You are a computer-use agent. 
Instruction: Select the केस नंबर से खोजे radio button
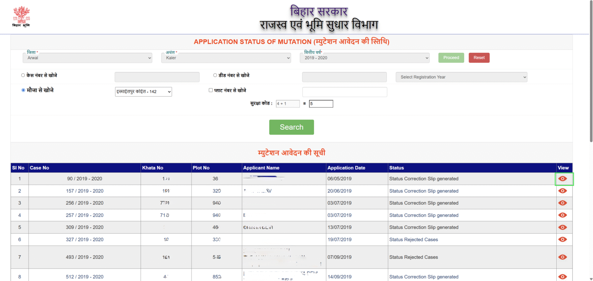click(x=23, y=75)
